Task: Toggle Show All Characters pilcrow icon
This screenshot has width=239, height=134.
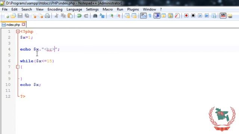Action: [x=150, y=16]
